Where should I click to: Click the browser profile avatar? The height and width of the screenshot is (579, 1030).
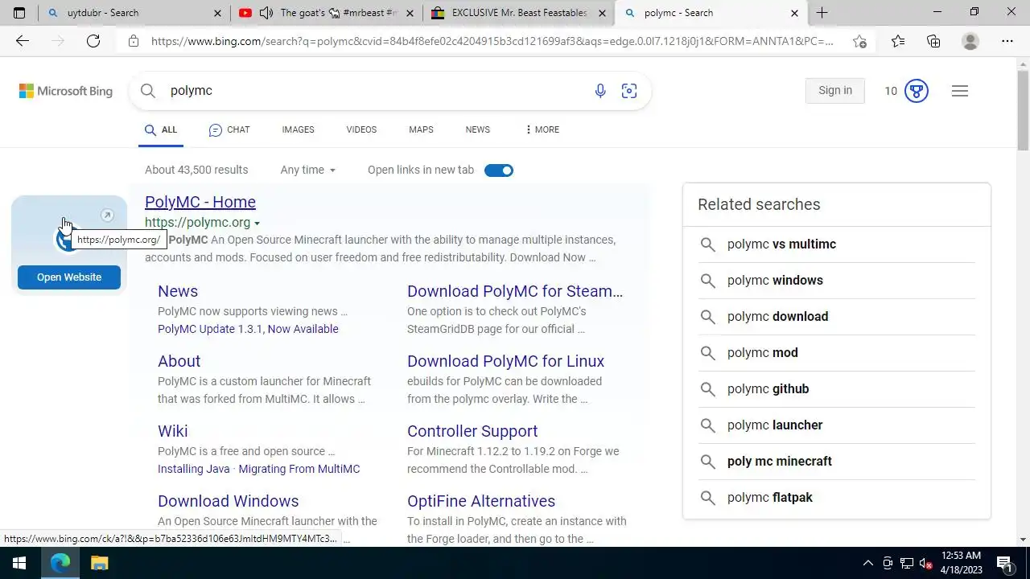[x=970, y=41]
